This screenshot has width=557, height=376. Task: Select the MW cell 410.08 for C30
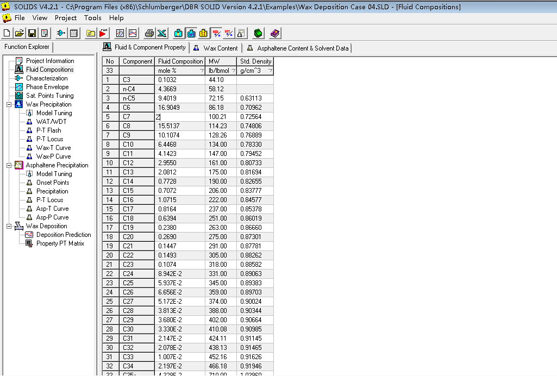click(x=221, y=329)
